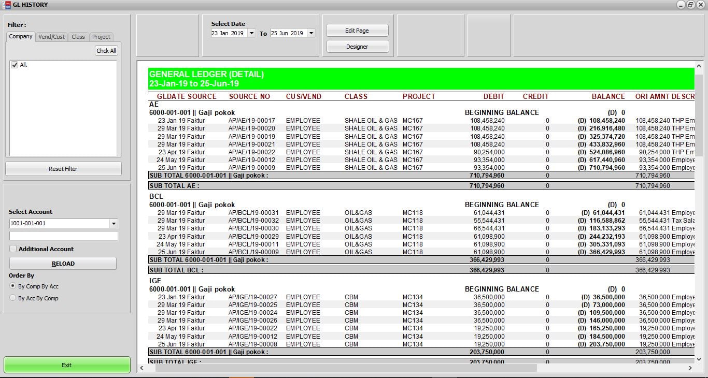Switch to the Company filter tab
The width and height of the screenshot is (708, 378).
click(x=21, y=36)
